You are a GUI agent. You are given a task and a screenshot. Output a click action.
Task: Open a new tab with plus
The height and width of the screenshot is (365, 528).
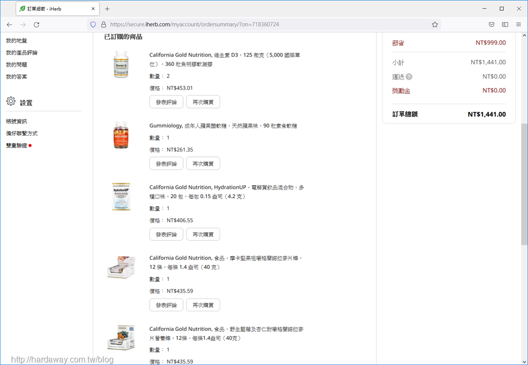tap(107, 9)
